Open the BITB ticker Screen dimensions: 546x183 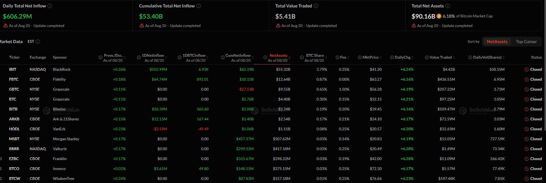click(13, 109)
